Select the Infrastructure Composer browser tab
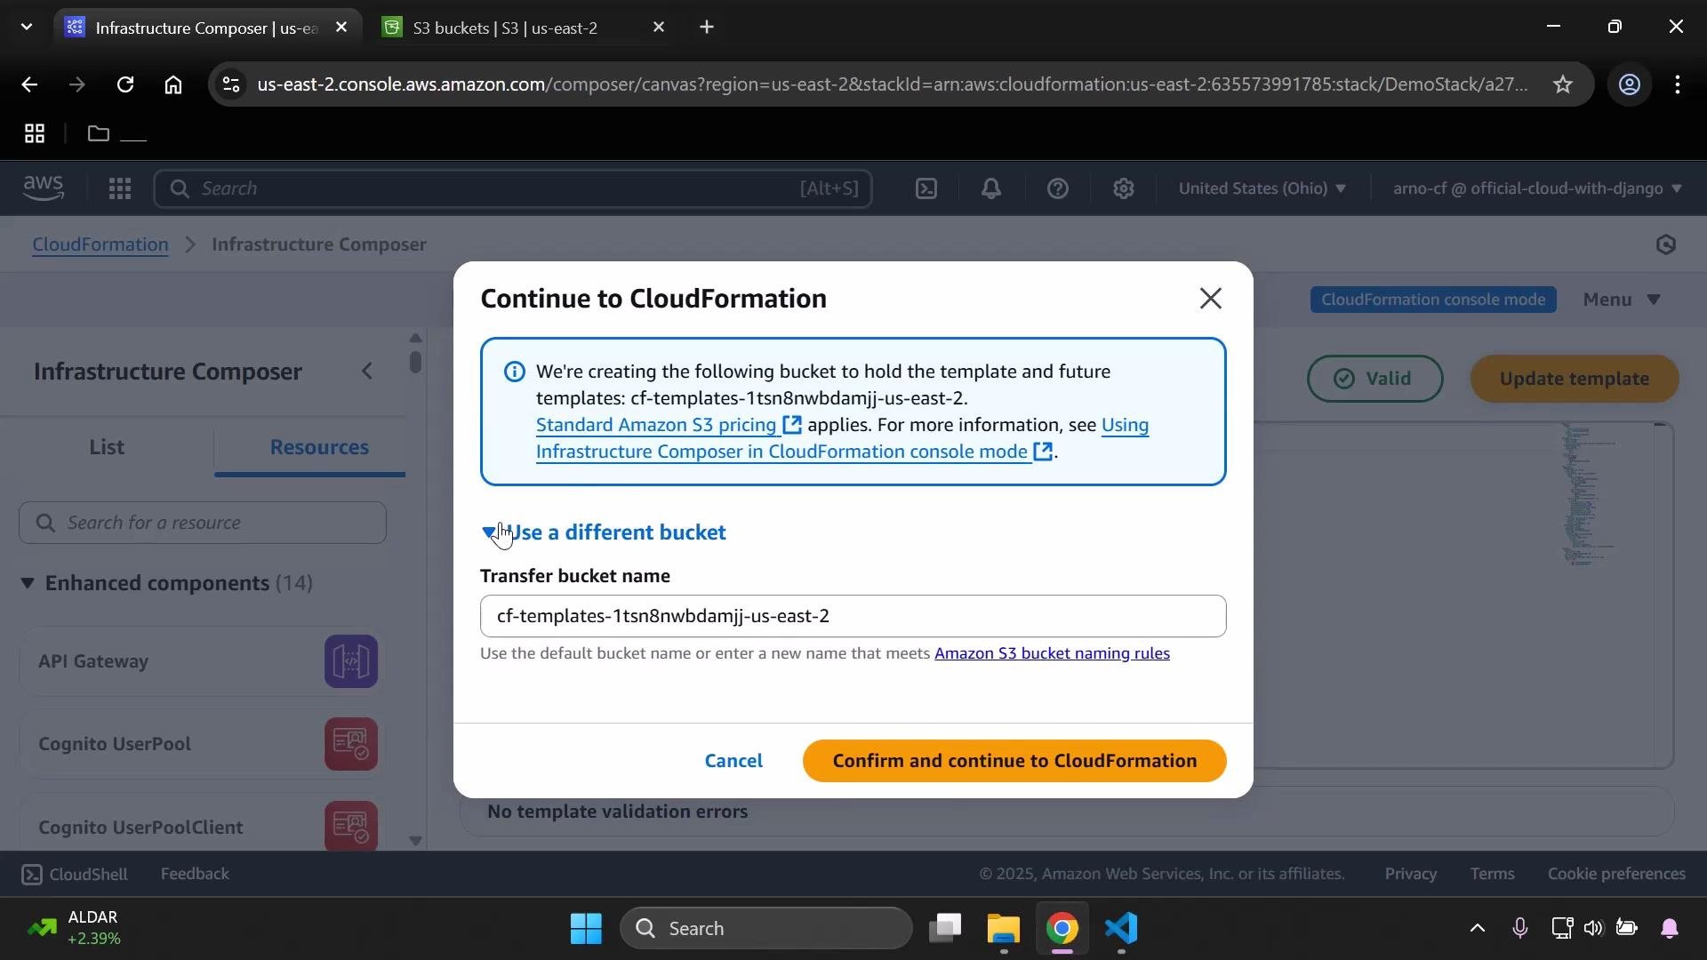Screen dimensions: 1707x960 [x=206, y=28]
